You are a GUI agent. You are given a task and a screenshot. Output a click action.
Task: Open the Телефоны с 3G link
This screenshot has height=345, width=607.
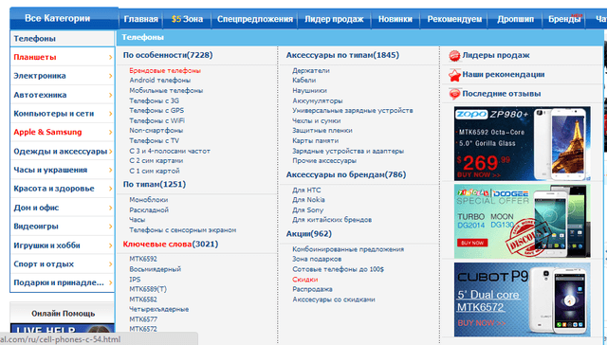154,100
